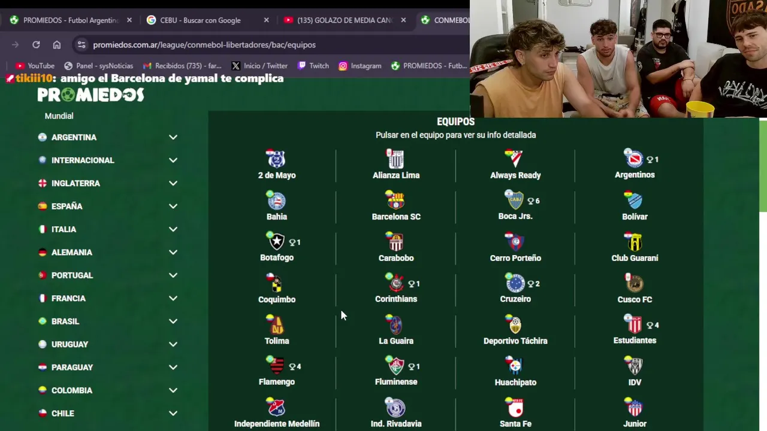The image size is (767, 431).
Task: Select the IDV team crest
Action: (635, 366)
